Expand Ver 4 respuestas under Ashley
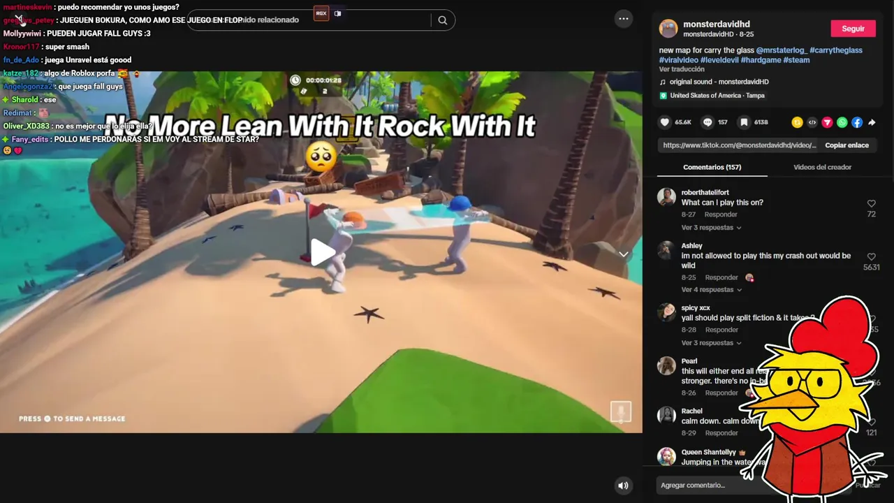 [x=711, y=290]
